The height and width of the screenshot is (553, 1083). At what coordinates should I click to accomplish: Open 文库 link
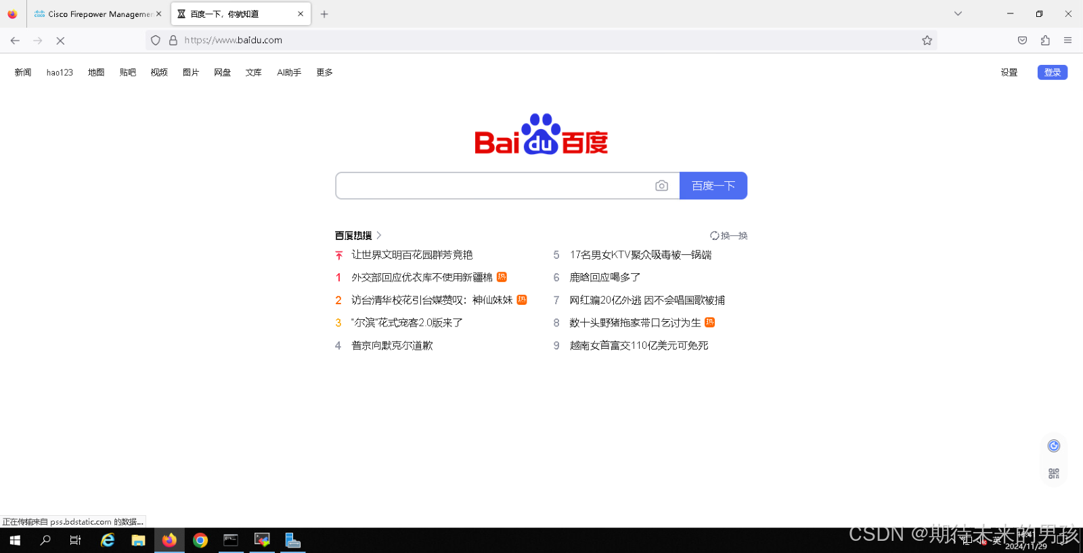tap(254, 72)
